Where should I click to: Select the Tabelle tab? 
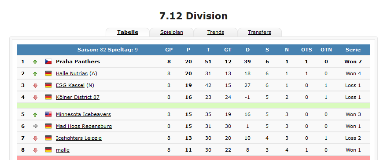tap(128, 32)
